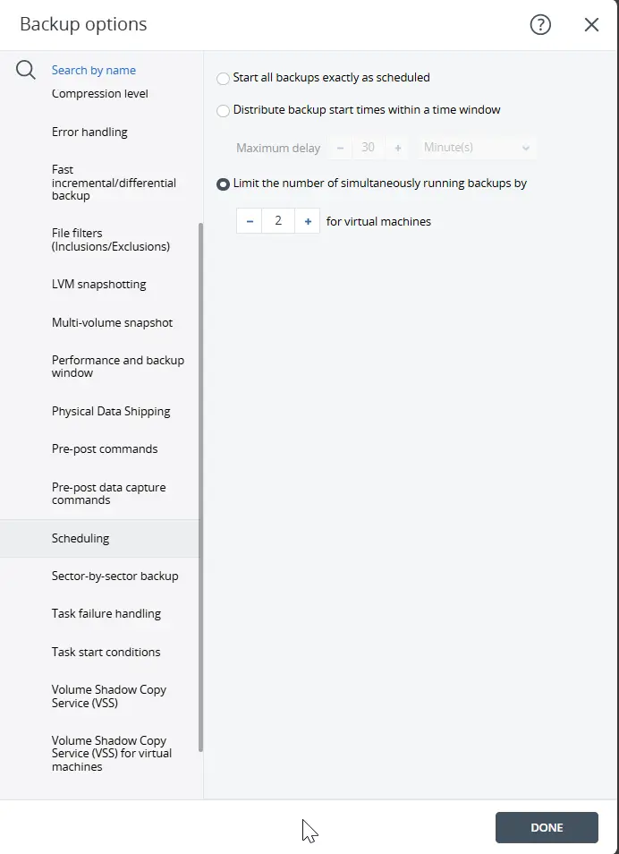Viewport: 619px width, 854px height.
Task: Click the plus stepper beside virtual machines count
Action: (x=308, y=220)
